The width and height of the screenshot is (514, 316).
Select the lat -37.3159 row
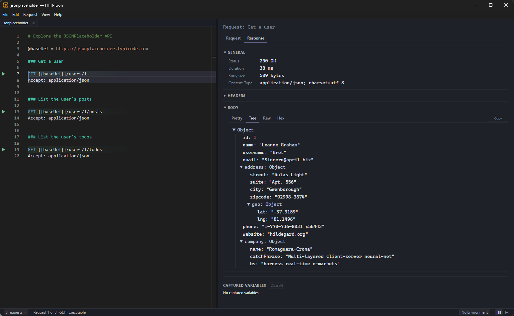(x=278, y=212)
